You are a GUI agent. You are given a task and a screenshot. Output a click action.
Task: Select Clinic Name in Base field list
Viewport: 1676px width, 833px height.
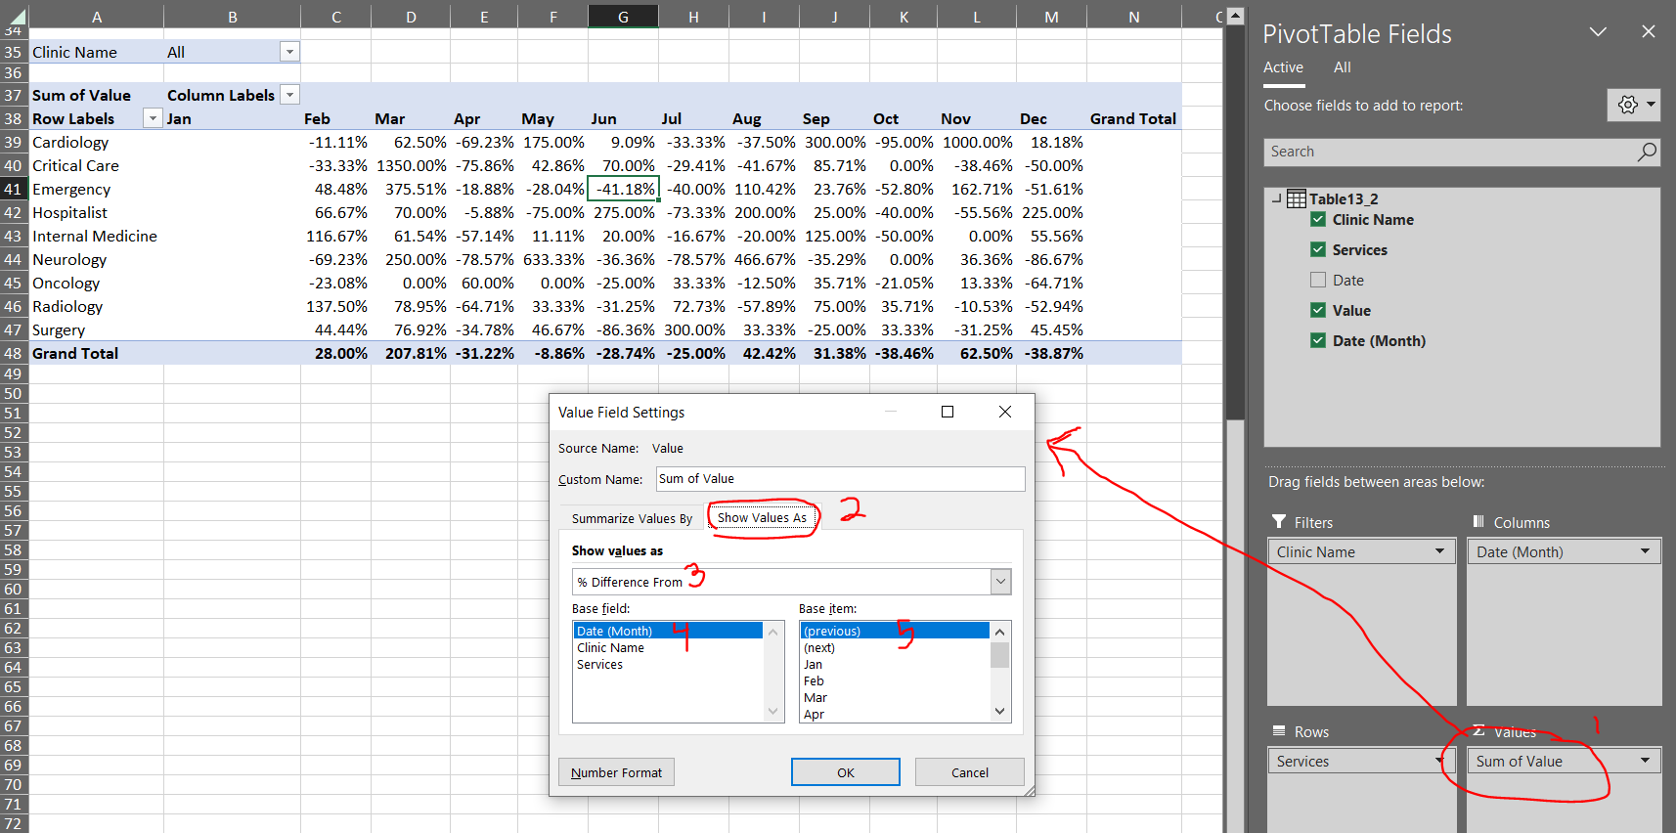pyautogui.click(x=668, y=648)
